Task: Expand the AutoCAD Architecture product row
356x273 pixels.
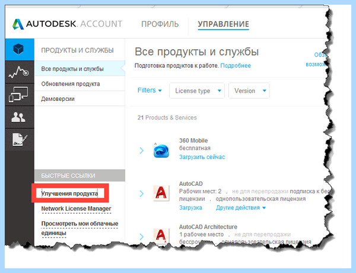Action: pyautogui.click(x=141, y=237)
